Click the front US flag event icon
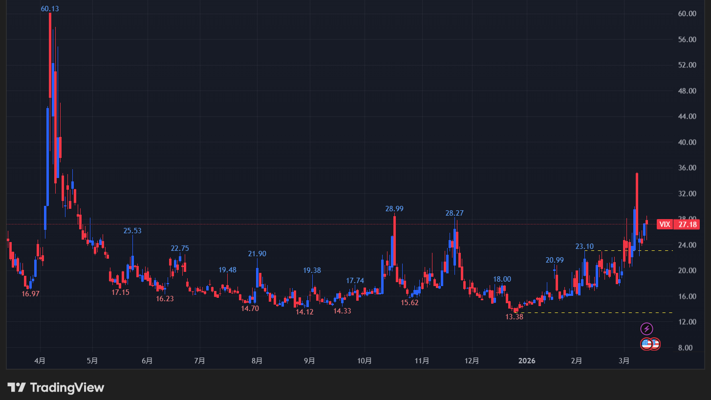The image size is (711, 400). (646, 344)
